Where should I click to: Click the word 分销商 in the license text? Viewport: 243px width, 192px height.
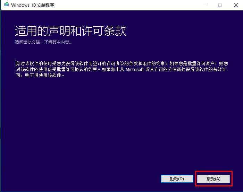coord(175,70)
